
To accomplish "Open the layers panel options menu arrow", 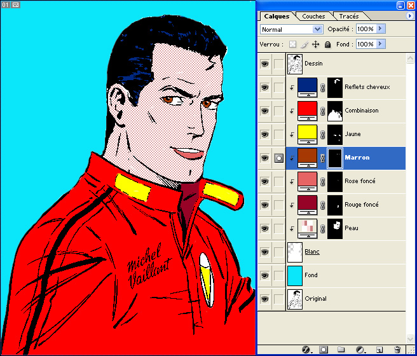I will (x=409, y=16).
